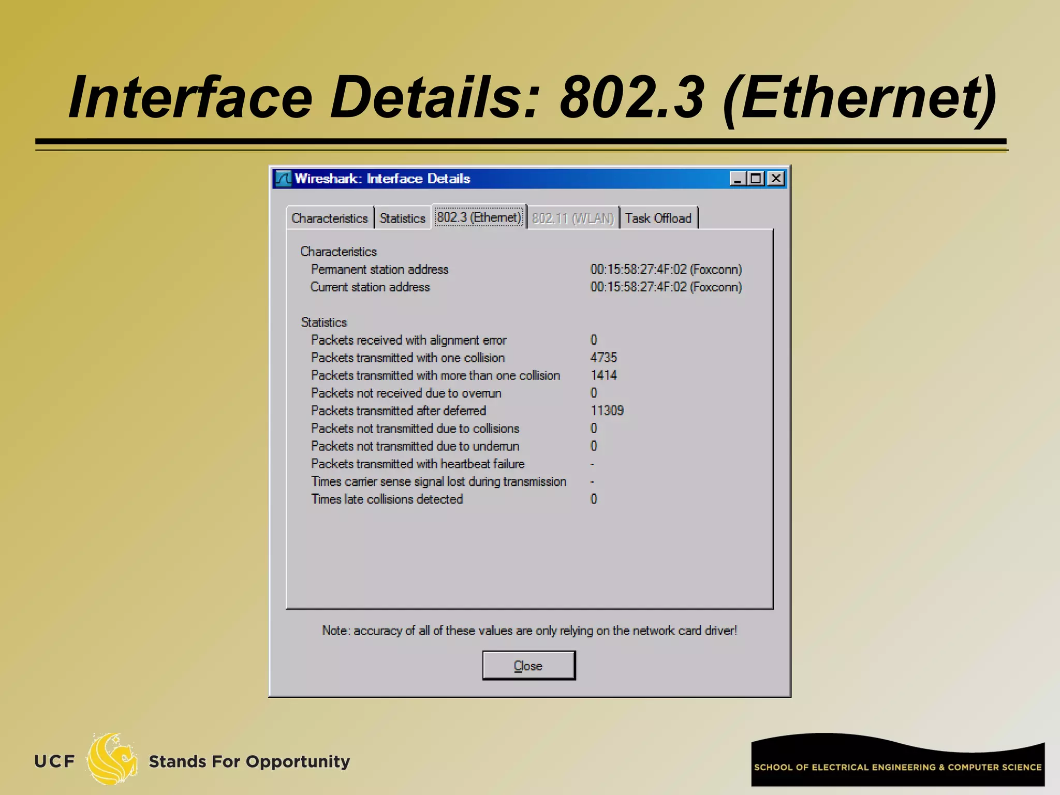Click 'Stands For Opportunity' slogan text
This screenshot has height=795, width=1060.
coord(249,761)
